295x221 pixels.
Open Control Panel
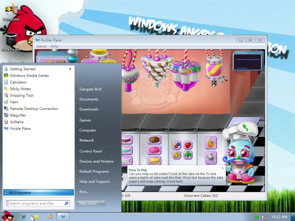coord(91,151)
